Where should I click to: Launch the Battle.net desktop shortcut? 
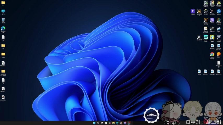coord(219,11)
